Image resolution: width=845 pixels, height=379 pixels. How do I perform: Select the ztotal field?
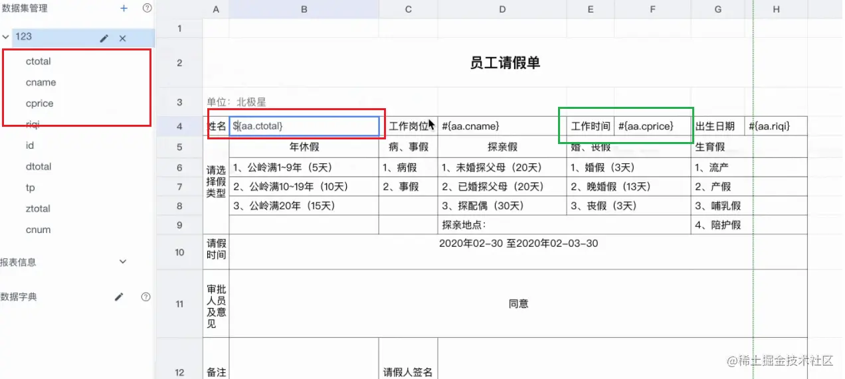(38, 208)
